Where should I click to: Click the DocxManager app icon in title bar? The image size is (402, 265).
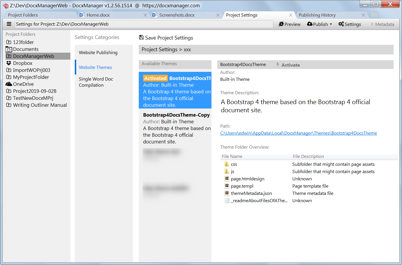click(x=6, y=6)
